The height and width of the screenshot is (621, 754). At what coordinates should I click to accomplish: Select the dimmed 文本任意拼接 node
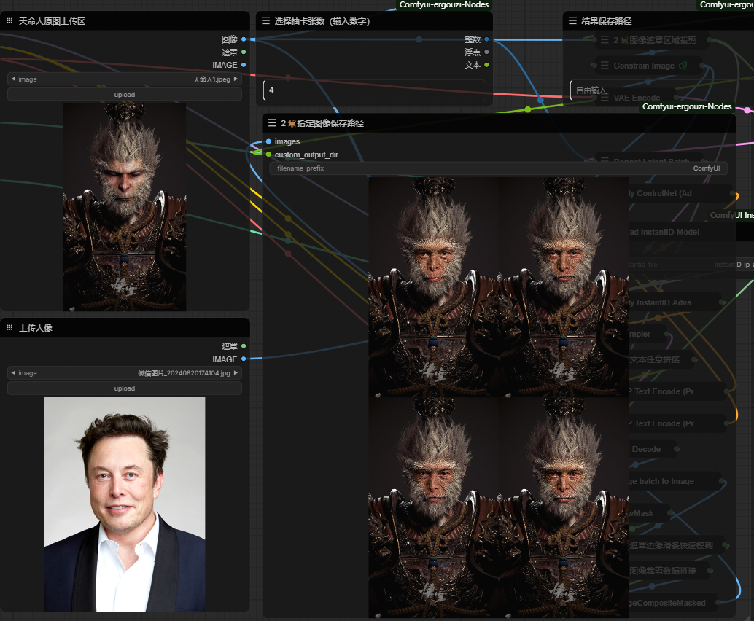pos(661,359)
